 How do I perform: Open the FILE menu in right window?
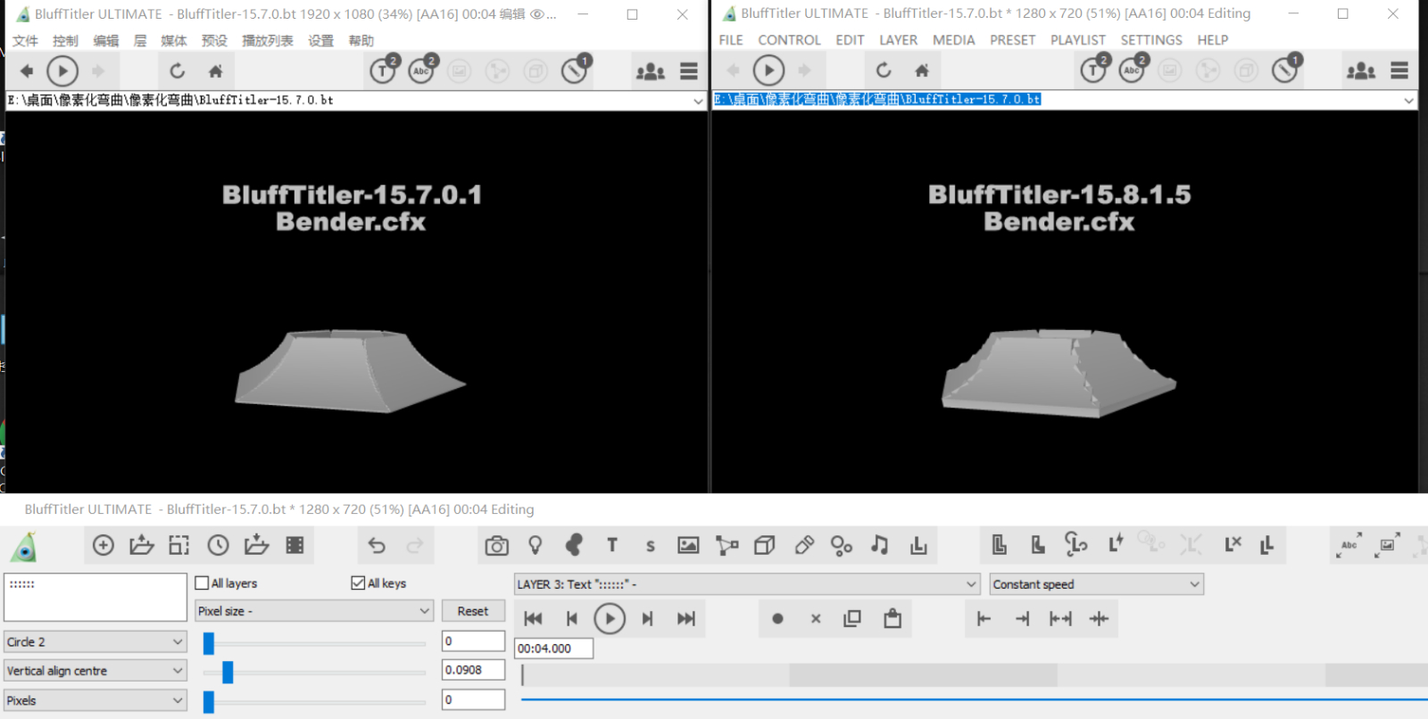(731, 40)
